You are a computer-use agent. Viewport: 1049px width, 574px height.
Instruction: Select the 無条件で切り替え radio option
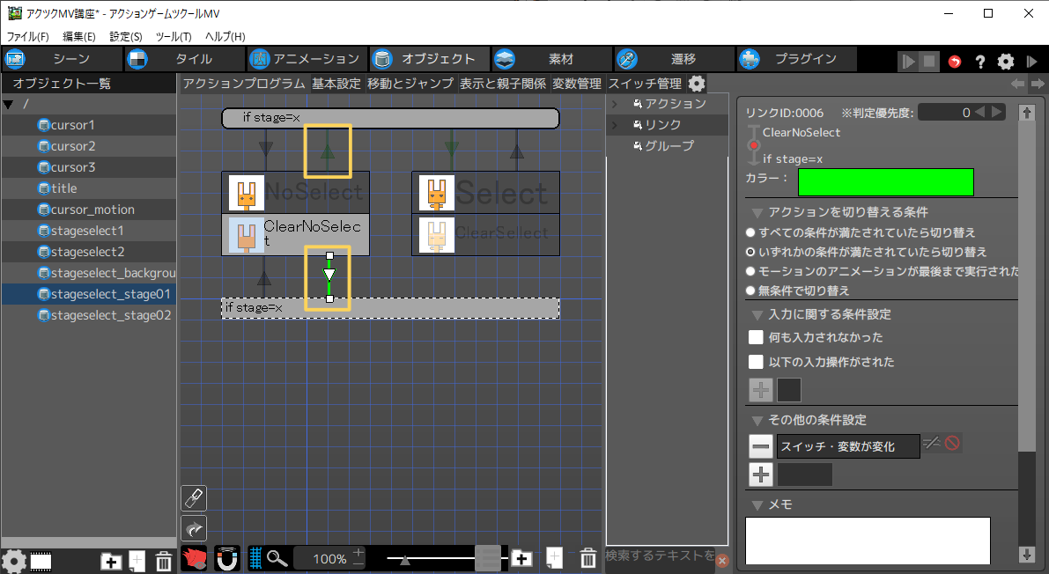(750, 291)
